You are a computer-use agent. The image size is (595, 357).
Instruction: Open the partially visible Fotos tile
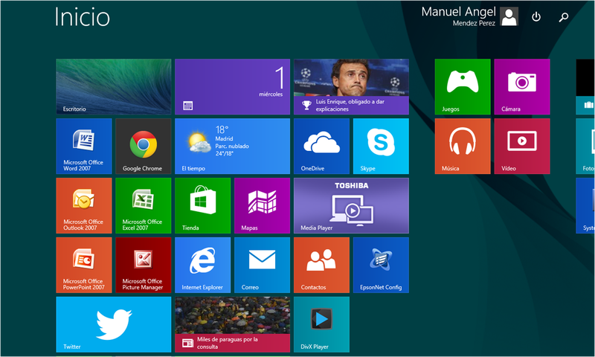[x=585, y=146]
